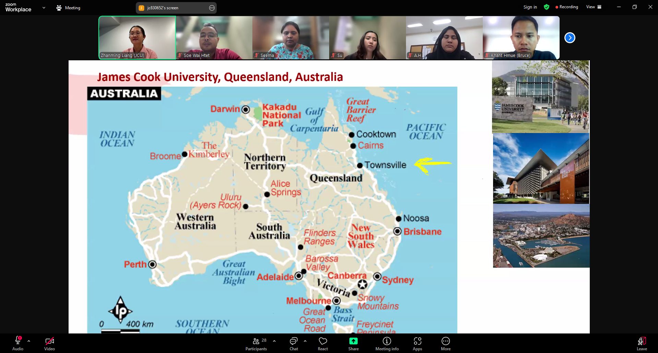Select Khant Hmue (Bruce) video tile
The height and width of the screenshot is (353, 658).
click(521, 38)
